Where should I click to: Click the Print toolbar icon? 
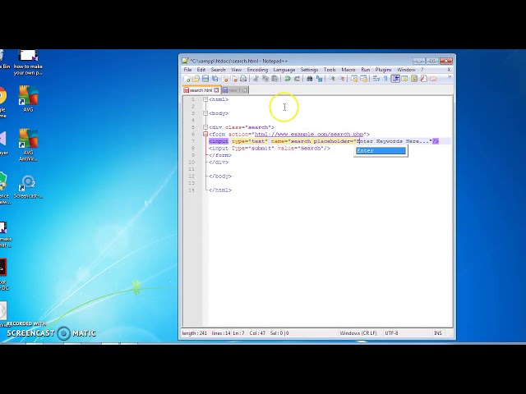pos(243,79)
